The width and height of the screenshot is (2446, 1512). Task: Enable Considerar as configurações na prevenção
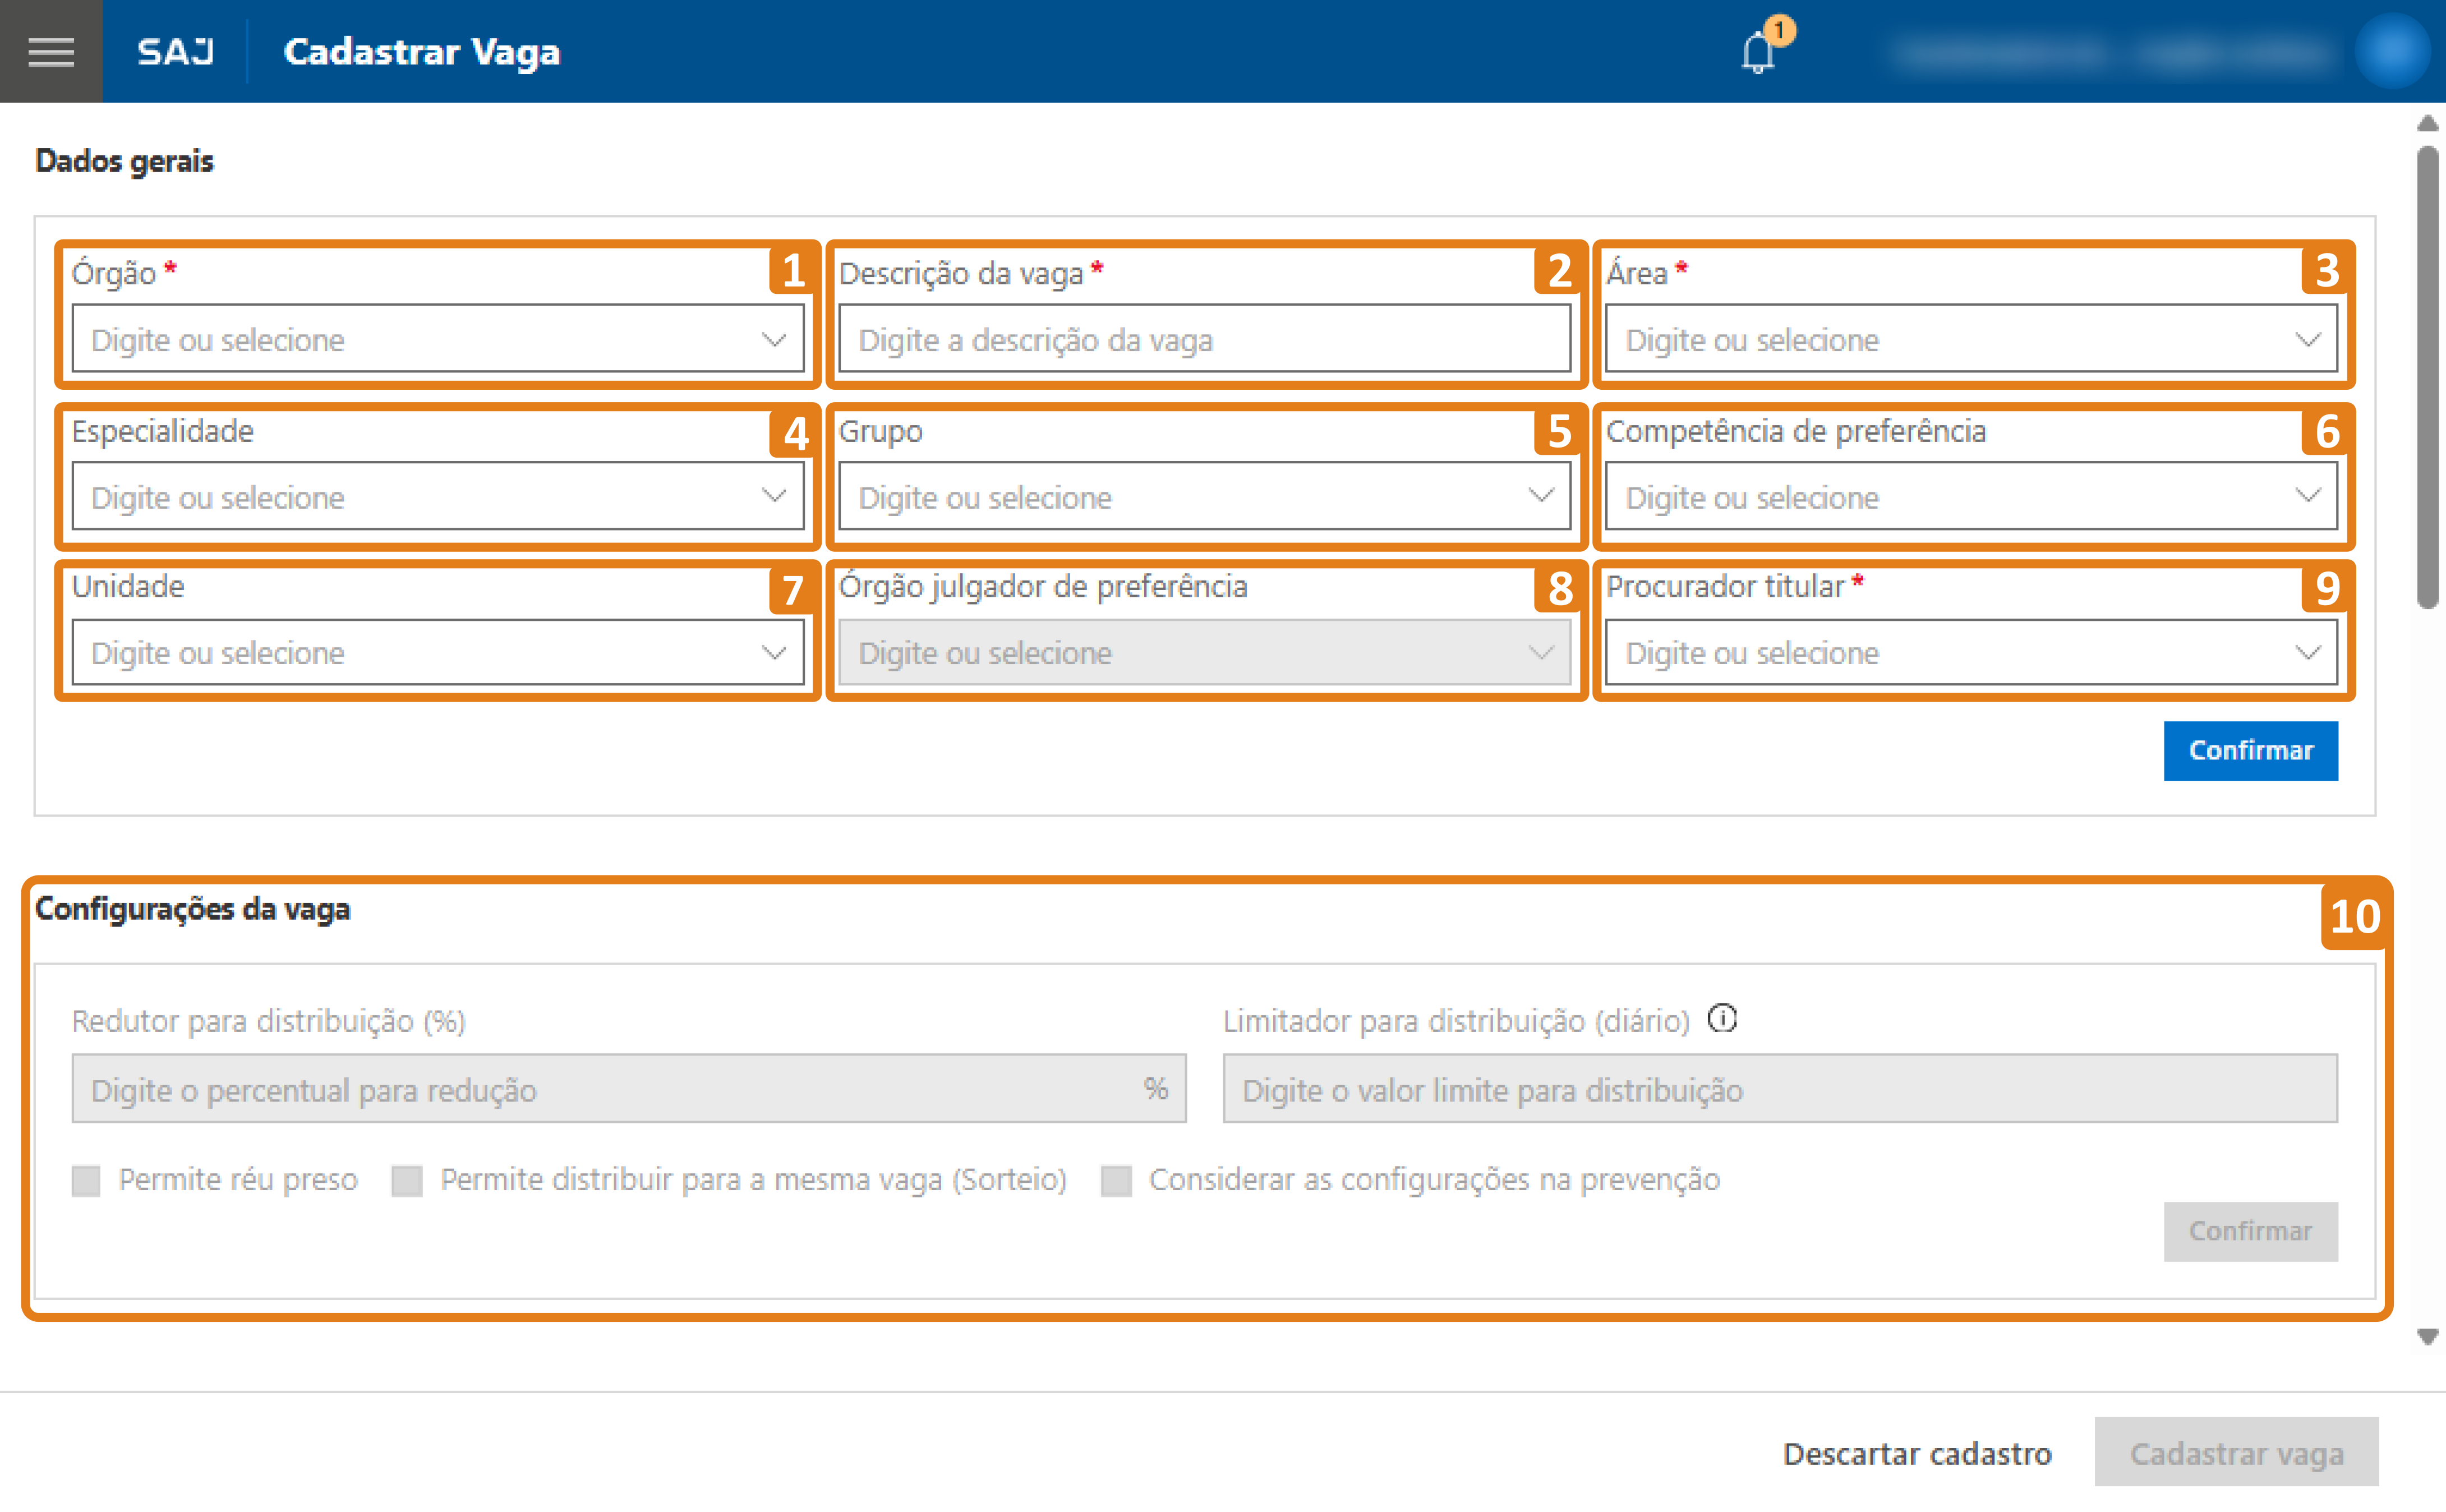(x=1116, y=1180)
